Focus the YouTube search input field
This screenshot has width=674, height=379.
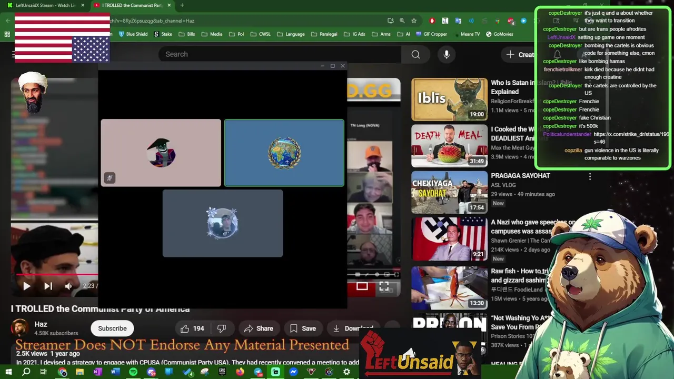pos(279,54)
